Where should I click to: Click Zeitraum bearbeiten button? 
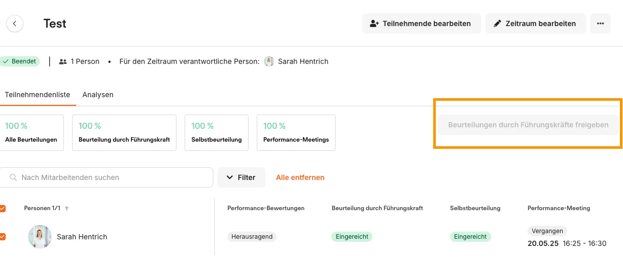pos(535,24)
